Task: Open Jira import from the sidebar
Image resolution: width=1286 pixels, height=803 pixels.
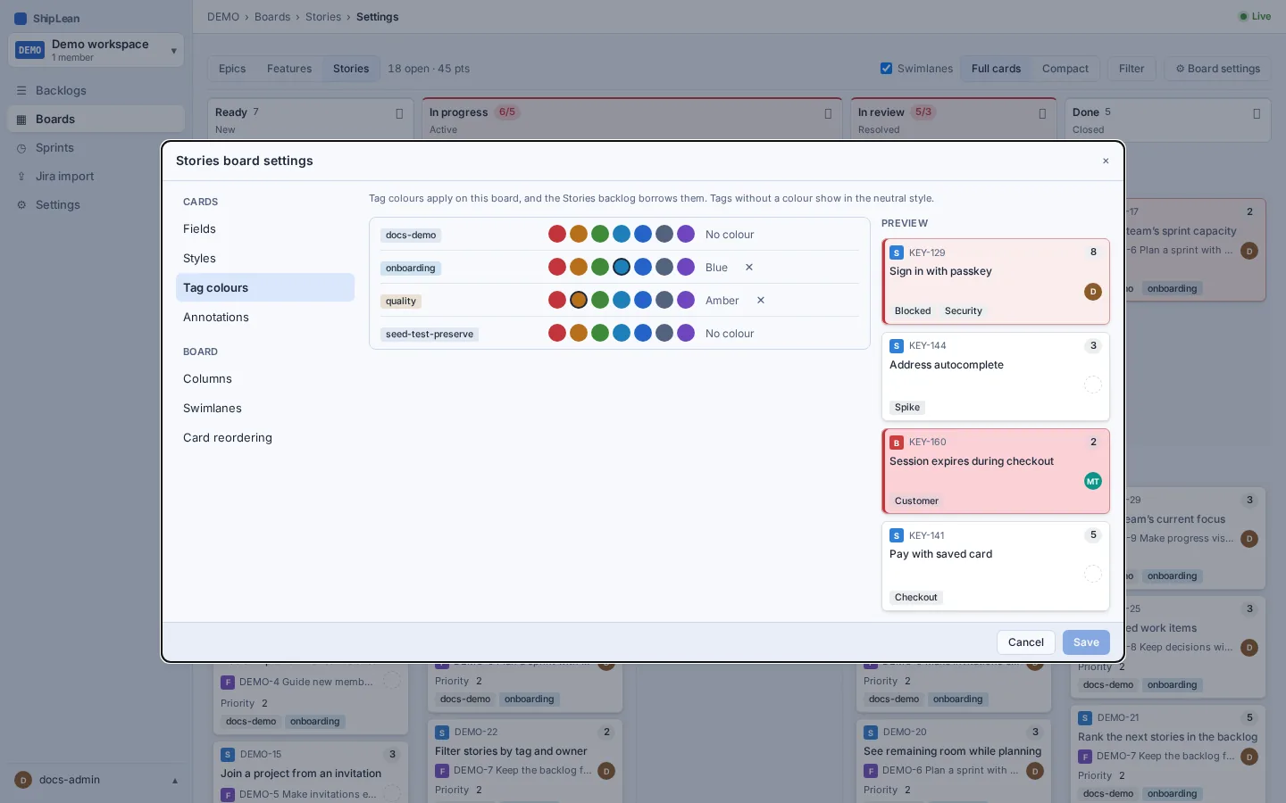Action: (x=96, y=177)
